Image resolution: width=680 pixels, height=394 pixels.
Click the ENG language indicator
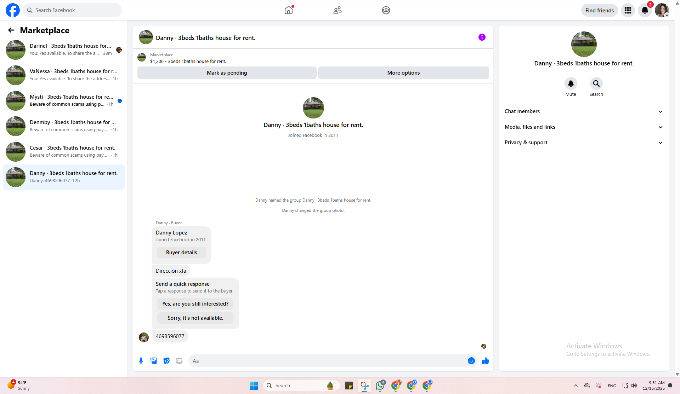(612, 386)
